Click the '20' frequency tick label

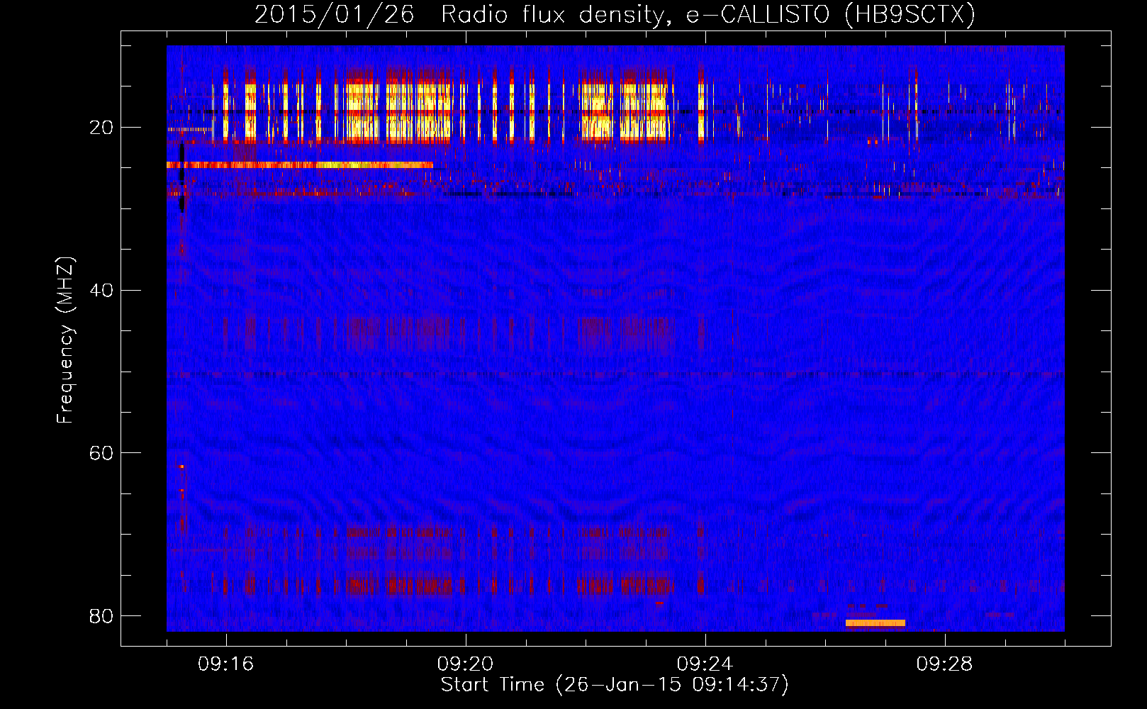point(101,128)
